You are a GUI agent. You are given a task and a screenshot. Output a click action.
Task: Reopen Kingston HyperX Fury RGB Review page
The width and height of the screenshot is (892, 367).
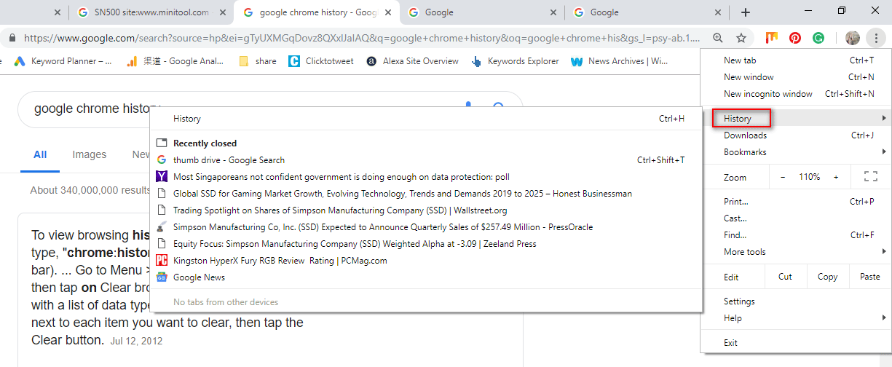click(x=426, y=261)
